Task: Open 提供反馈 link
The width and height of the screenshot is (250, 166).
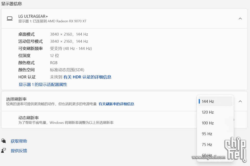Action: coord(19,150)
